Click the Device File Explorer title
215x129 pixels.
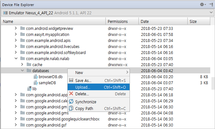[x=18, y=5]
